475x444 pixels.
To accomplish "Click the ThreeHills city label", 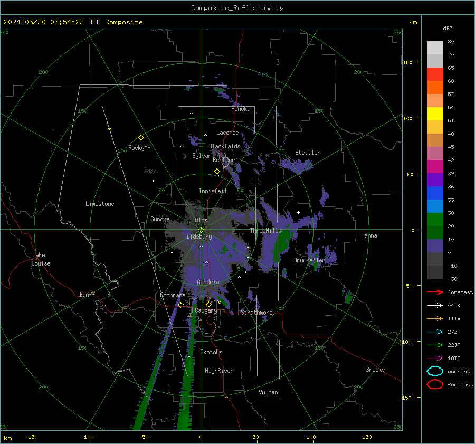I will (x=265, y=231).
